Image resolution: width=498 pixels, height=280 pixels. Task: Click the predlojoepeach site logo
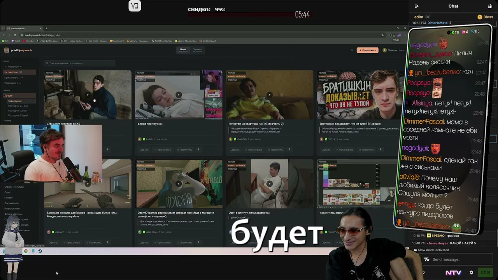(18, 50)
